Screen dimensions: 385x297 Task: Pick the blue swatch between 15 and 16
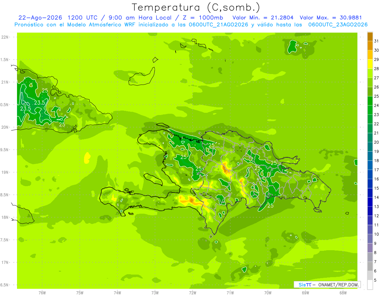pos(370,184)
